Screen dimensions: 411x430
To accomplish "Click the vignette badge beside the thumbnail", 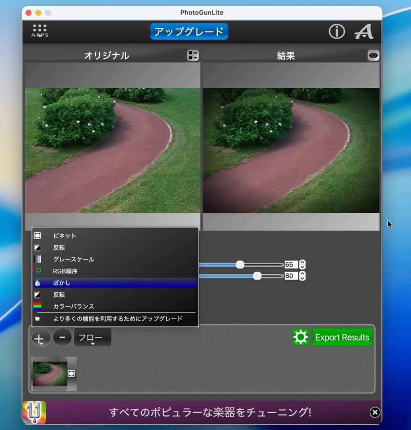I will [71, 373].
